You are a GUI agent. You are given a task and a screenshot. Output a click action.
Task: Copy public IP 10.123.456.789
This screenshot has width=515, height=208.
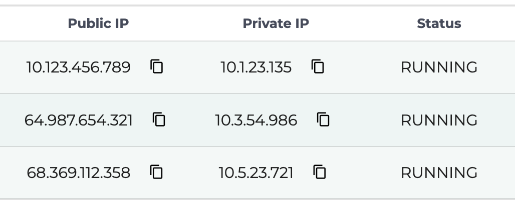click(x=157, y=66)
